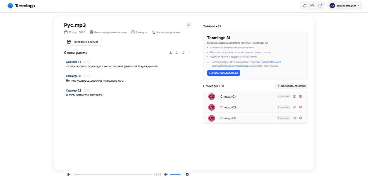This screenshot has height=177, width=368.
Task: Redo the transcript edit
Action: click(183, 52)
